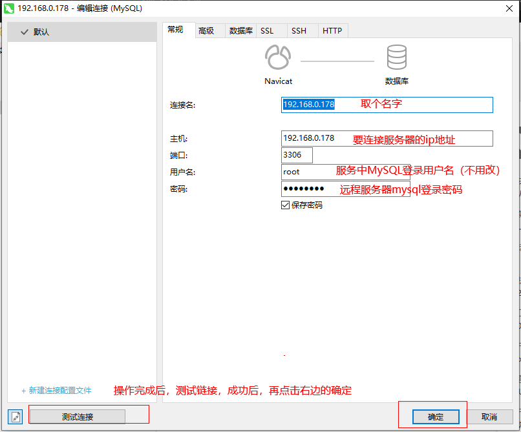Select the 默认 profile in left list

tap(81, 32)
